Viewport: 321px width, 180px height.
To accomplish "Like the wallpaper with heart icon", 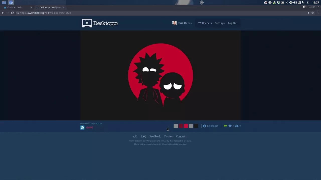I will tap(230, 126).
